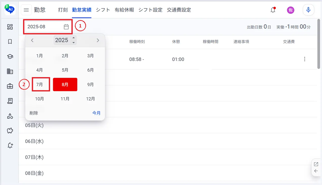Image resolution: width=322 pixels, height=185 pixels.
Task: Open the 有給休暇 tab
Action: (x=124, y=10)
